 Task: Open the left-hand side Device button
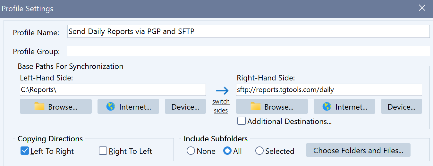185,107
